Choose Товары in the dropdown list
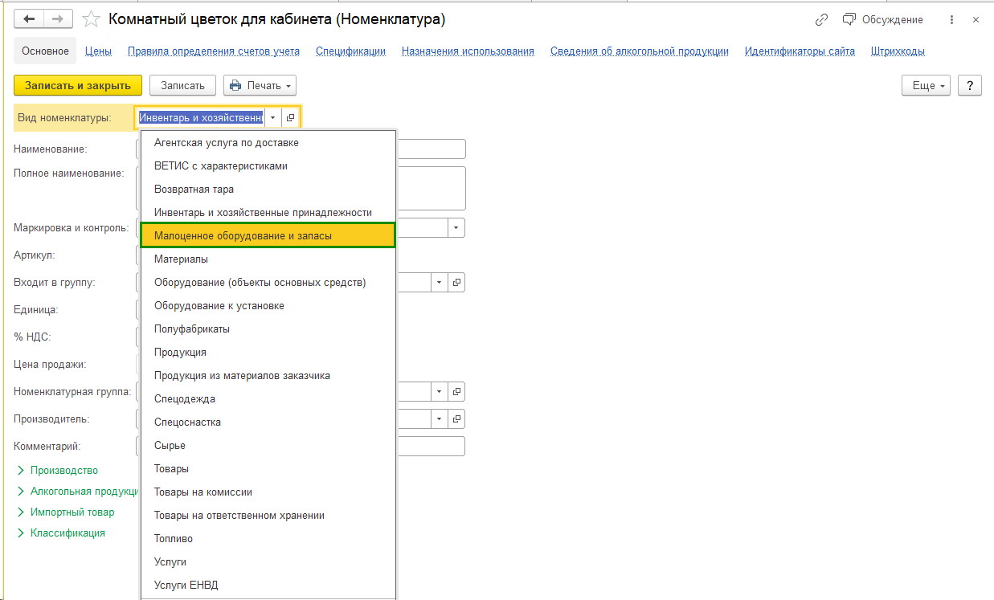 (x=171, y=468)
